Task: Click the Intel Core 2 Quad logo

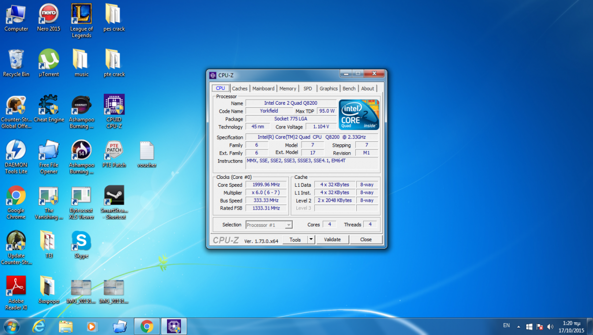Action: tap(359, 114)
